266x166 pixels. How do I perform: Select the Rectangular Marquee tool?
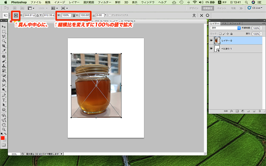[x=4, y=32]
